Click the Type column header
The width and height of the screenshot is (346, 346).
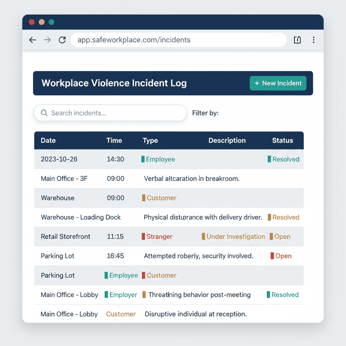[150, 141]
